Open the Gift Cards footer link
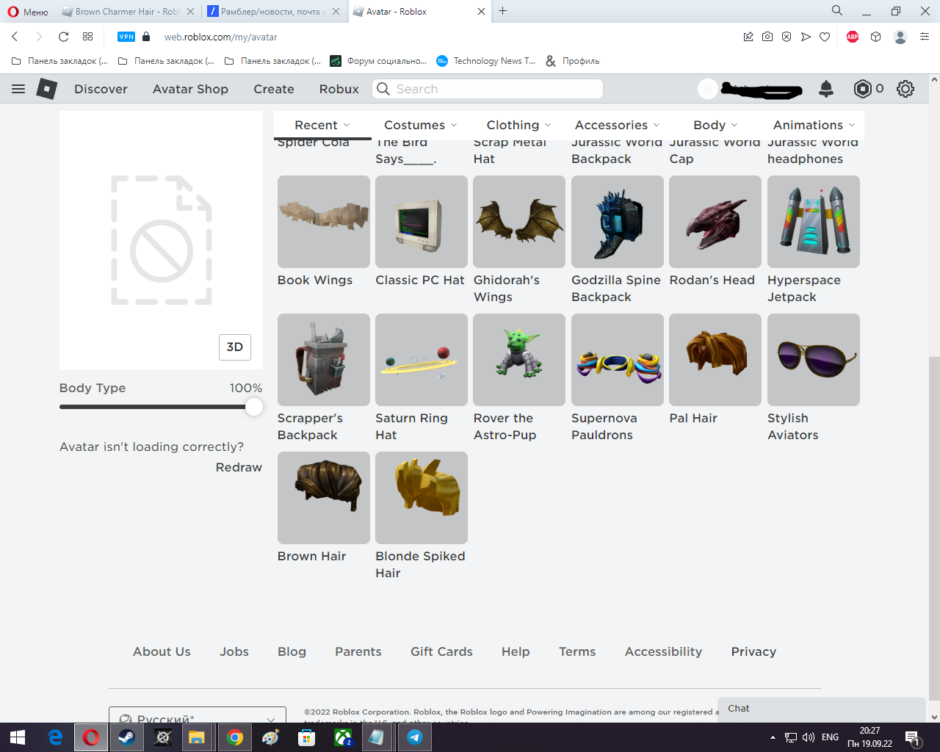The height and width of the screenshot is (752, 940). click(x=441, y=651)
